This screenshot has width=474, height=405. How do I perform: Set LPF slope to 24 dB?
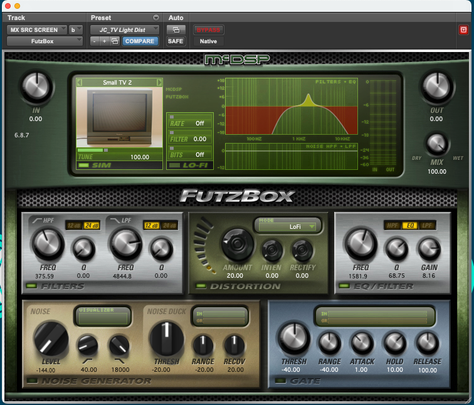point(169,226)
